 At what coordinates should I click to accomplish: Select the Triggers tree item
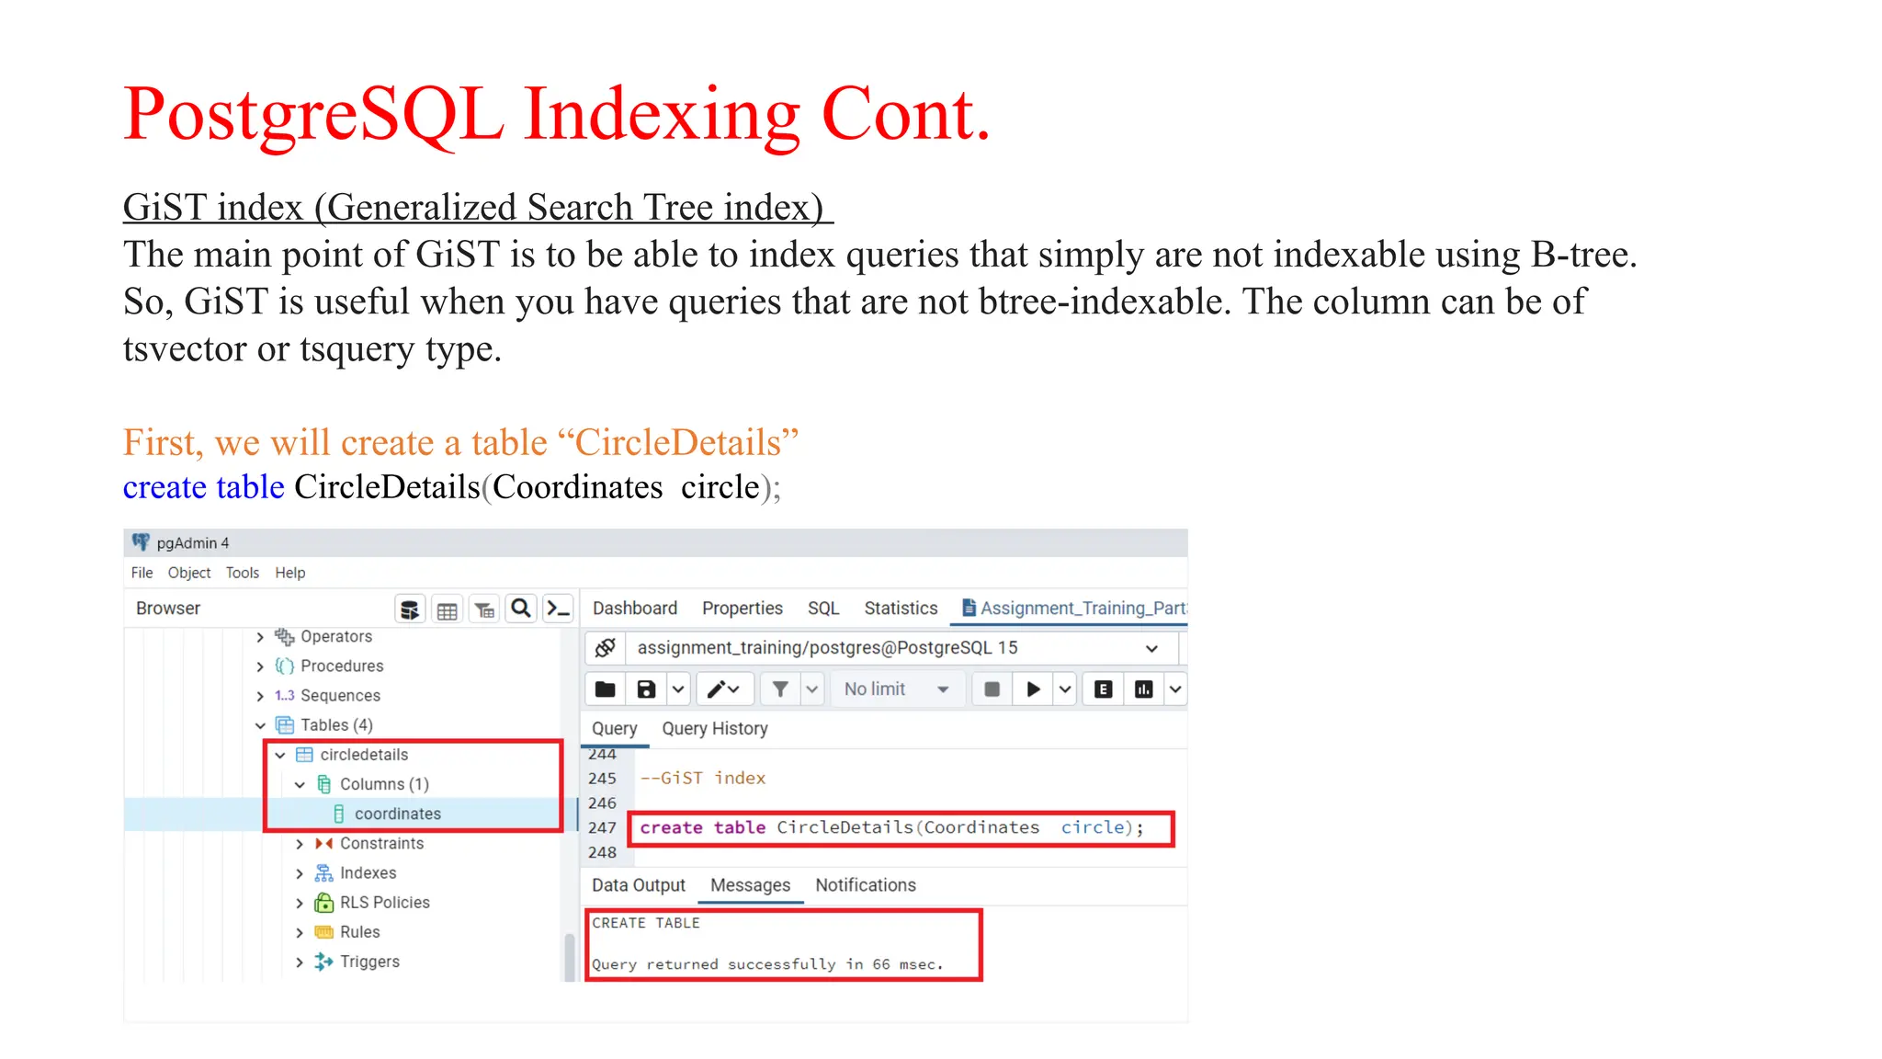coord(369,962)
